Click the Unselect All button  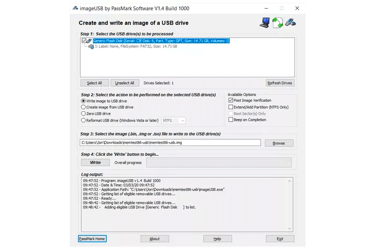[x=125, y=83]
